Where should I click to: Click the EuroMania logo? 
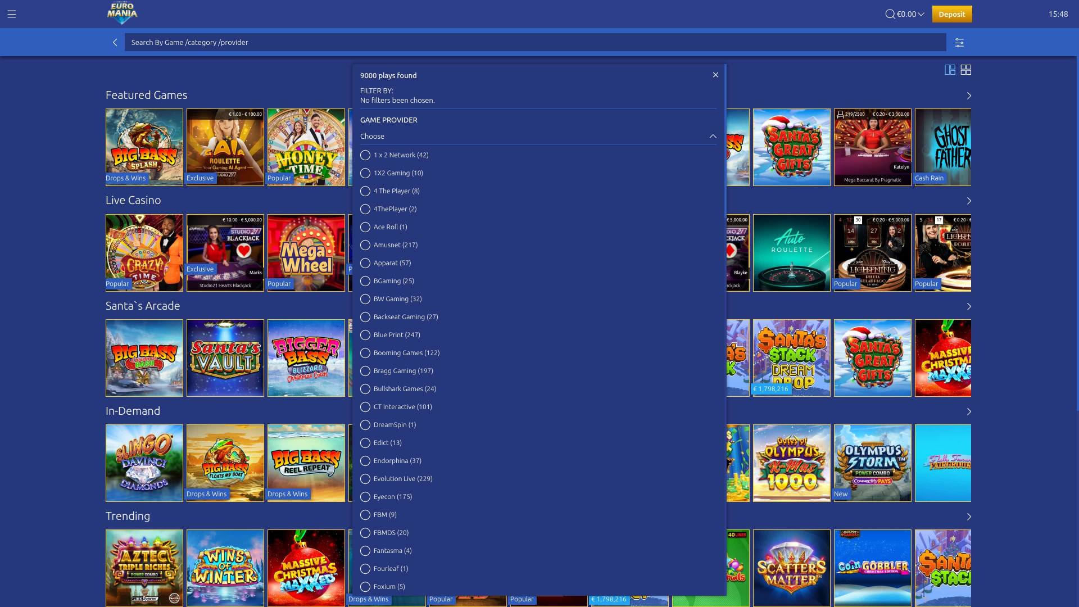tap(121, 13)
